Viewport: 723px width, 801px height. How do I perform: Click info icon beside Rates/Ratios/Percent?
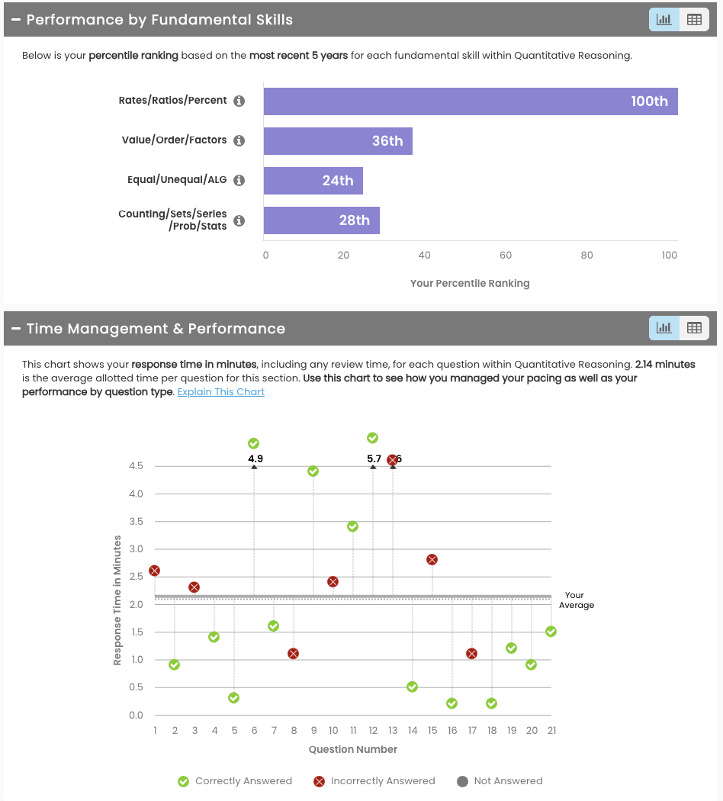pyautogui.click(x=239, y=101)
